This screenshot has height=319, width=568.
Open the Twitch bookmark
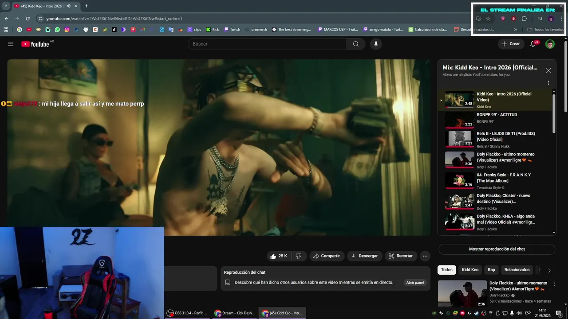pyautogui.click(x=232, y=30)
